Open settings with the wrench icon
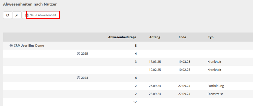 tap(17, 15)
